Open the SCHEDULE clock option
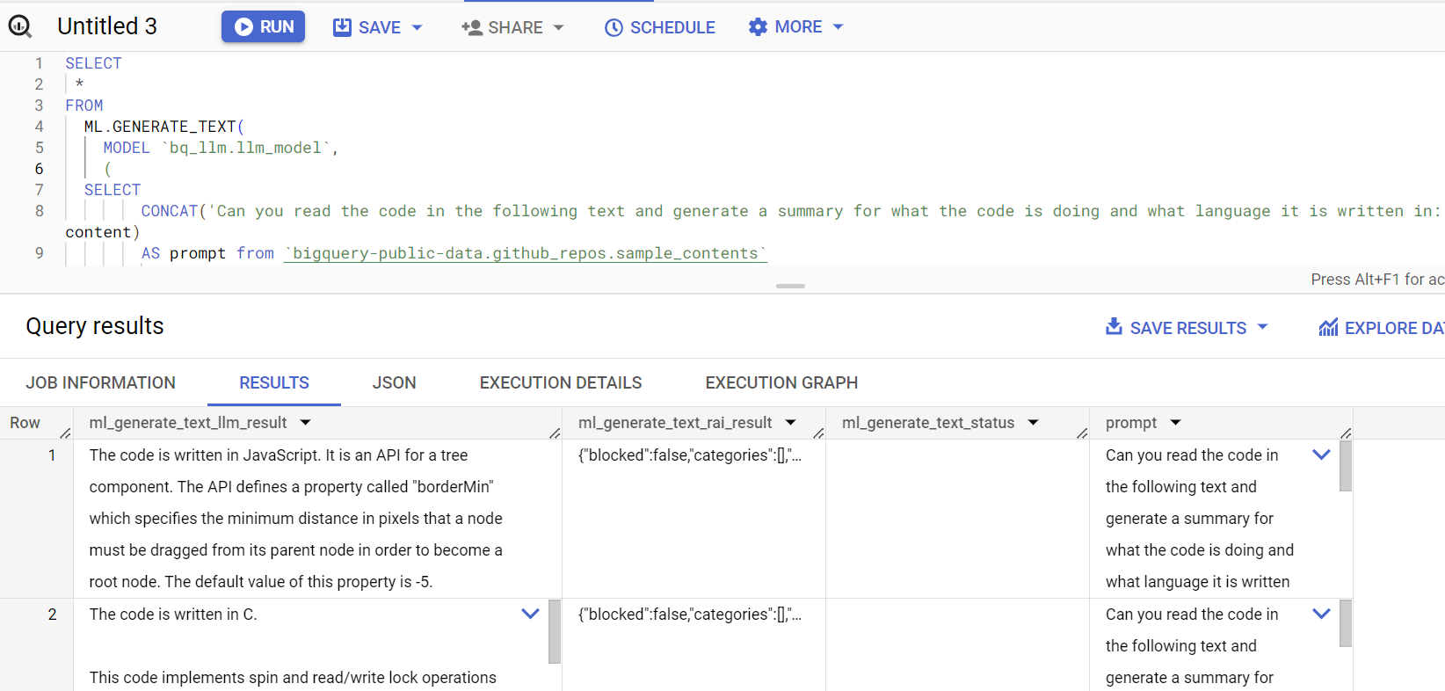This screenshot has width=1445, height=691. [660, 27]
